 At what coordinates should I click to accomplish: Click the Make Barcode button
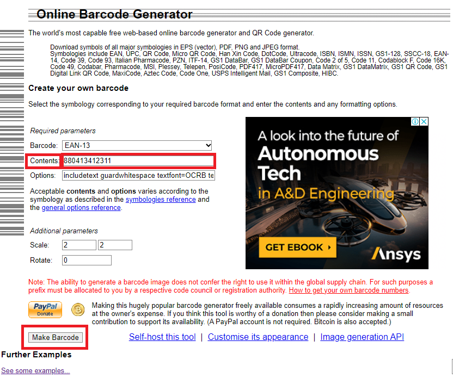(55, 337)
